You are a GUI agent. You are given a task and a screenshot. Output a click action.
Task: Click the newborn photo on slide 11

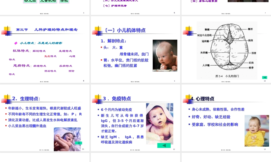(x=67, y=139)
